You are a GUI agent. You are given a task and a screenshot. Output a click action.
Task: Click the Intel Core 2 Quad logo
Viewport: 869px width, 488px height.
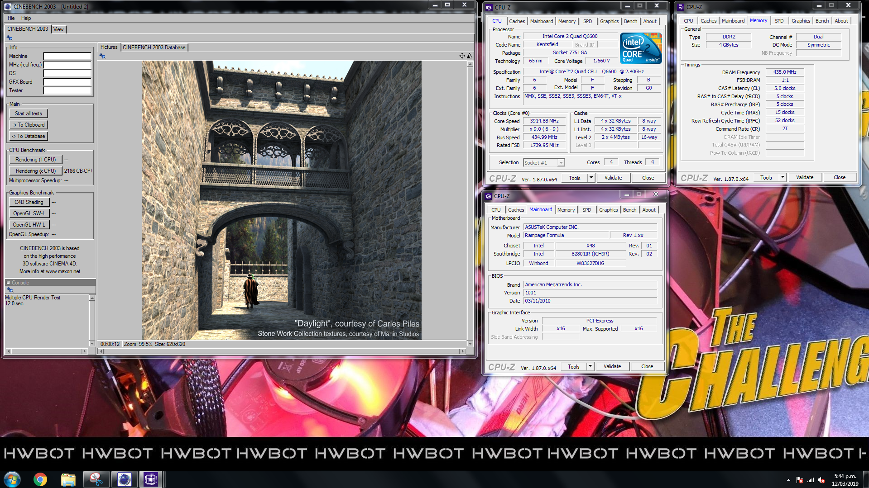click(641, 48)
